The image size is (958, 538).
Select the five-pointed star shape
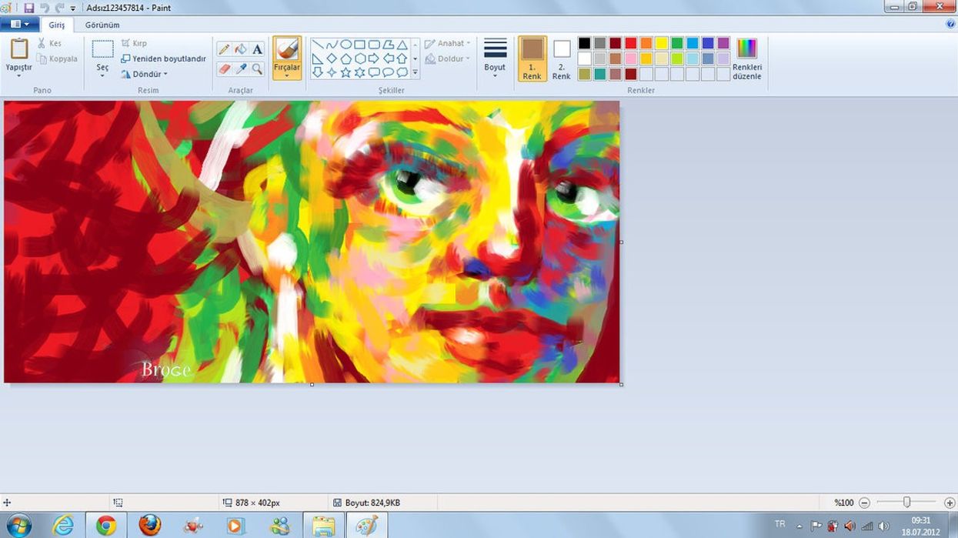tap(345, 72)
